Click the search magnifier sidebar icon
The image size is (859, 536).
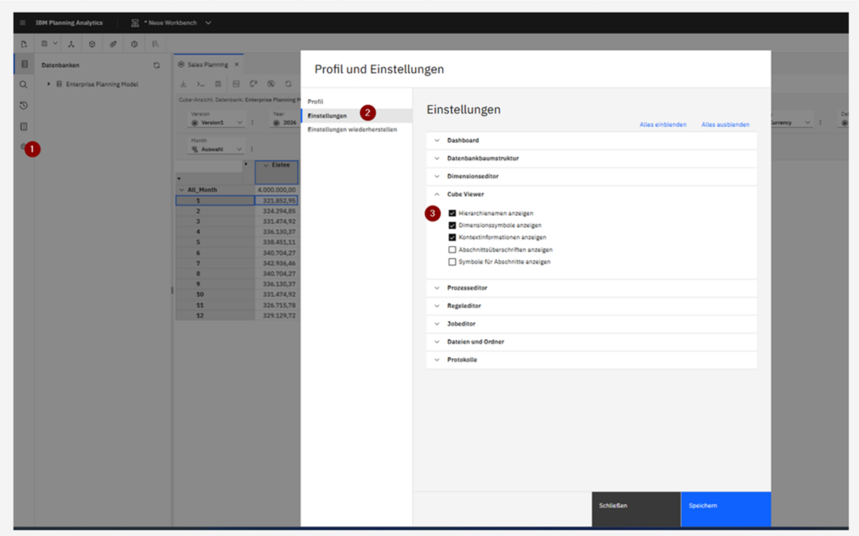point(23,85)
